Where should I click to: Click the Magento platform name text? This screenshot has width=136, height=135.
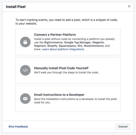(x=98, y=43)
